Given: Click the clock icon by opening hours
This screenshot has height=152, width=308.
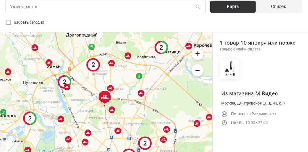Looking at the screenshot, I should (x=224, y=123).
